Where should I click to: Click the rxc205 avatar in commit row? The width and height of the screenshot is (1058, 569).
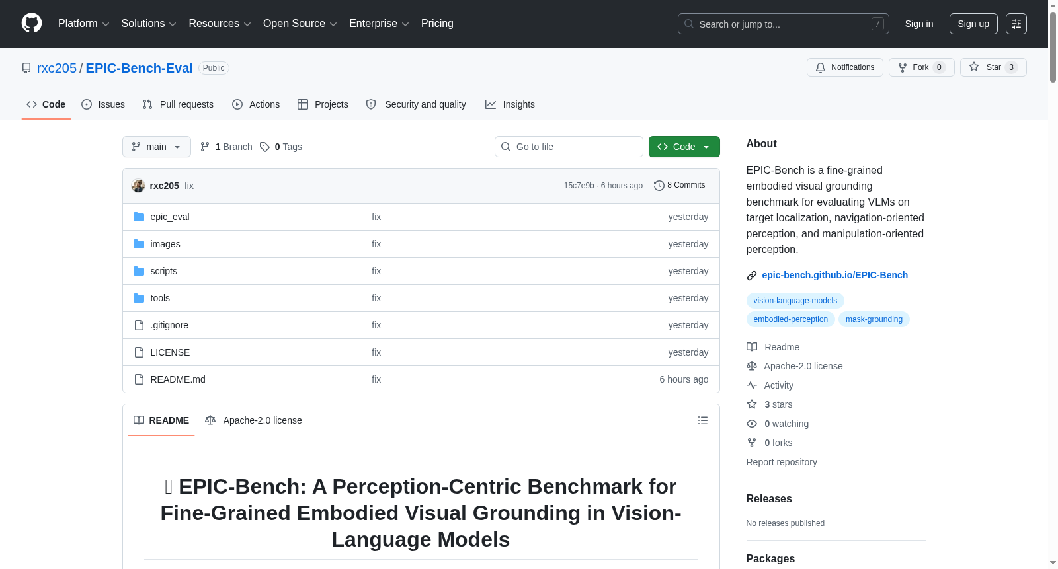click(138, 186)
